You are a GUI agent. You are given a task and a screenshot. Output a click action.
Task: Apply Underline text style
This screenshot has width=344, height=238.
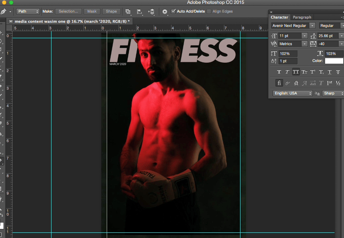click(x=330, y=72)
